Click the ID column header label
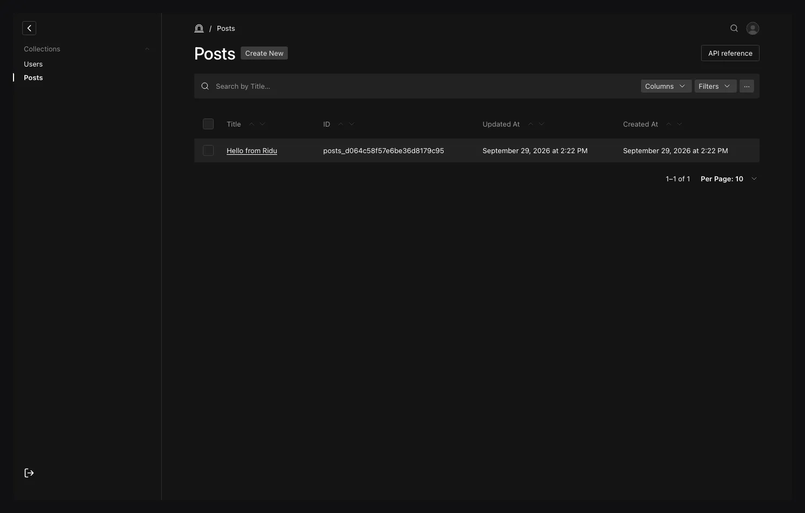This screenshot has height=513, width=805. [327, 124]
